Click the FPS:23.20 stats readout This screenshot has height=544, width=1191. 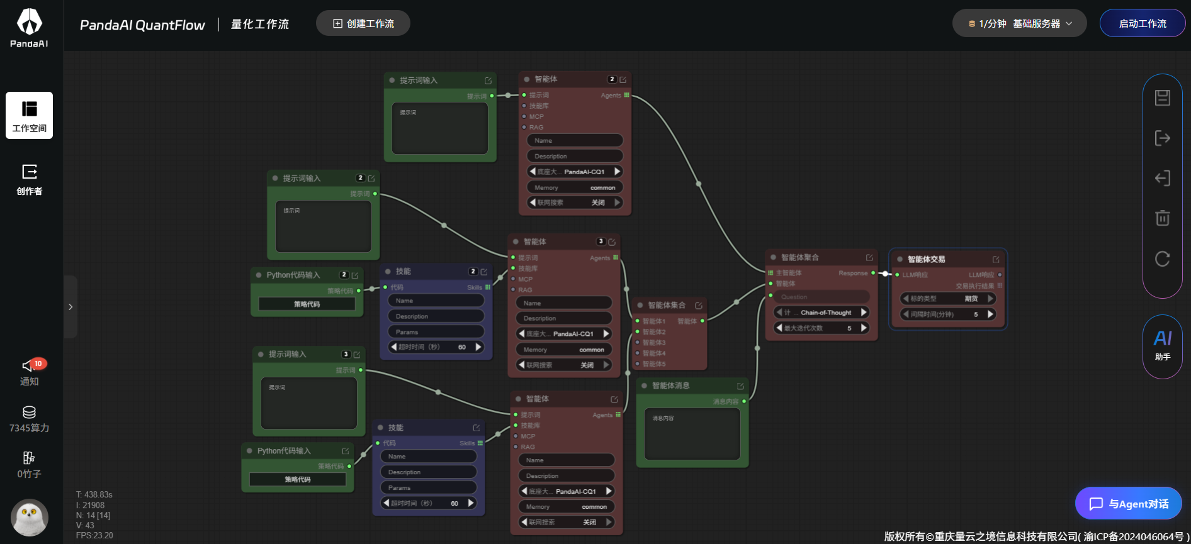click(94, 536)
